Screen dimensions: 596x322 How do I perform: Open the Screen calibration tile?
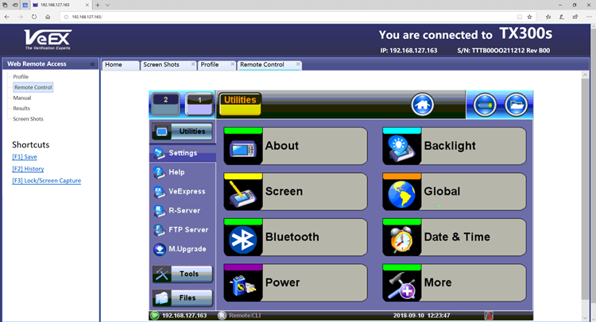(296, 191)
